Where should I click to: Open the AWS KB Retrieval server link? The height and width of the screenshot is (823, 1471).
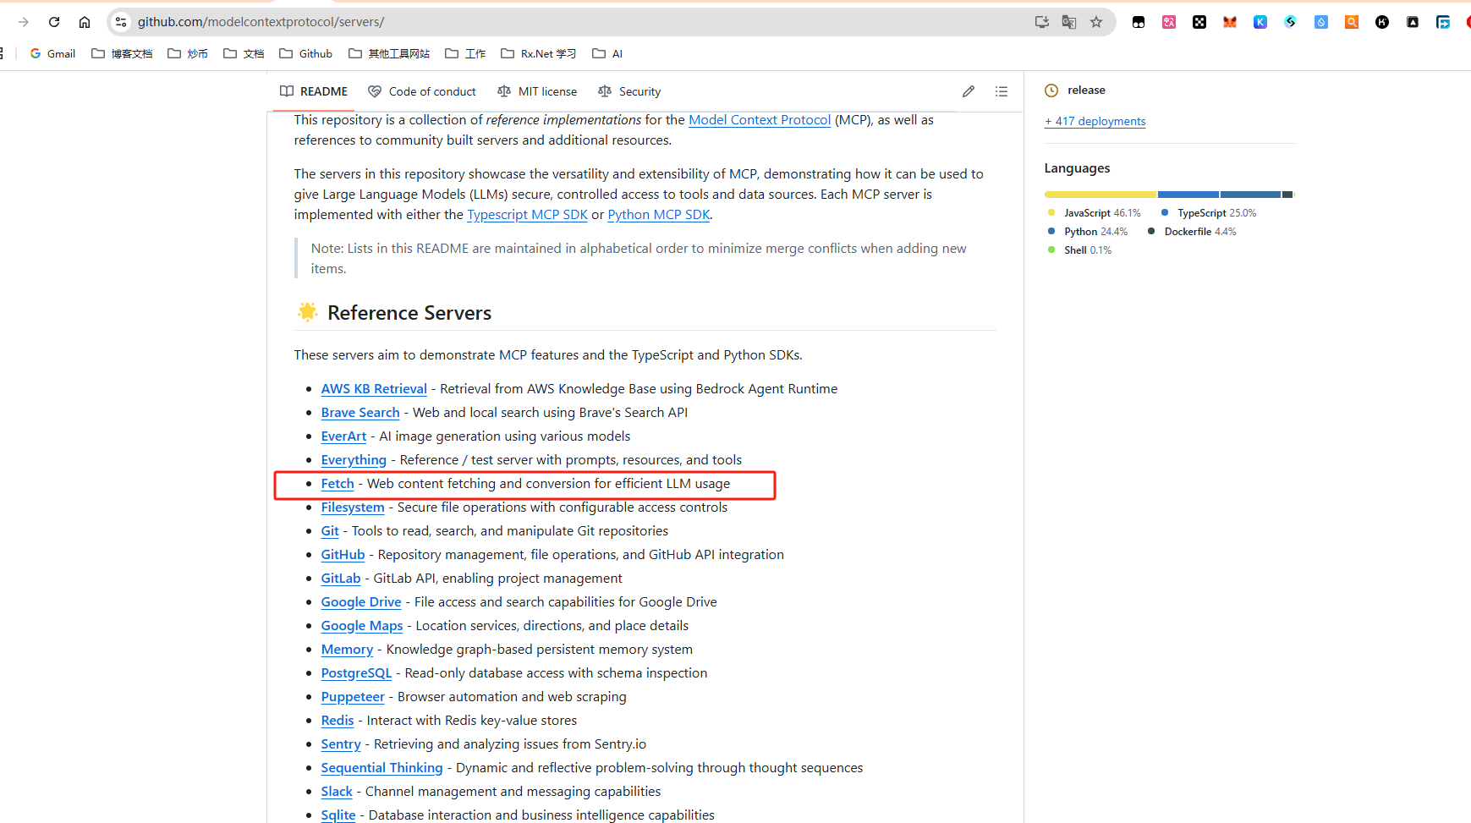[374, 389]
